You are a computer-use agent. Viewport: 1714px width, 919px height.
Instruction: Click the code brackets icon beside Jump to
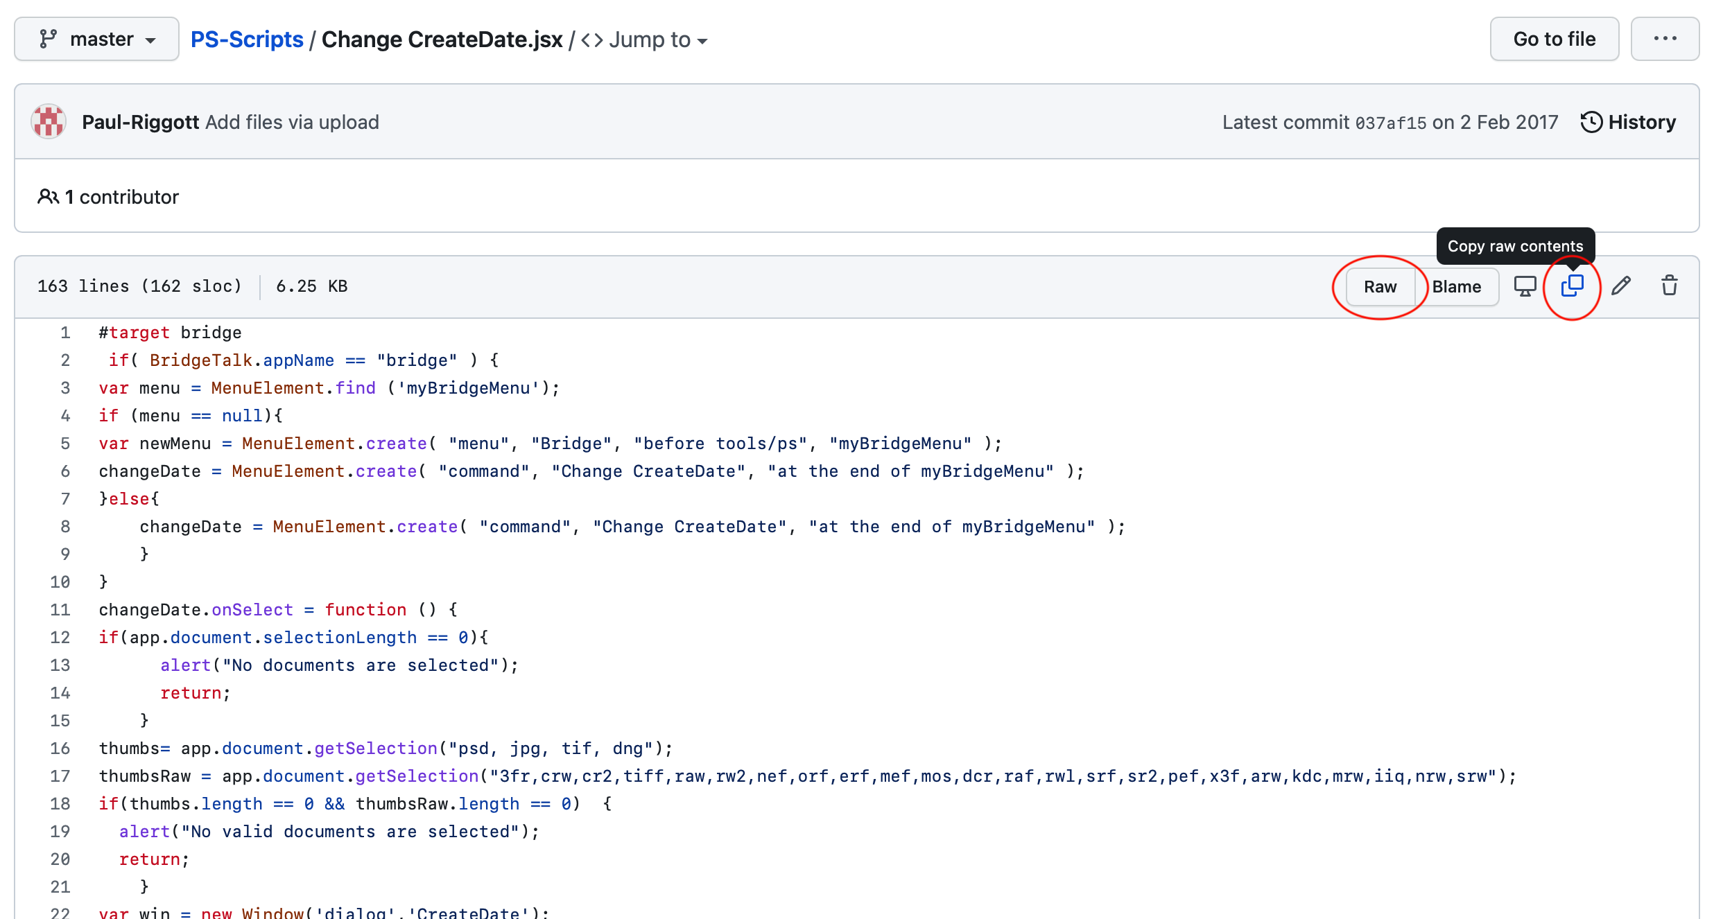(x=593, y=40)
